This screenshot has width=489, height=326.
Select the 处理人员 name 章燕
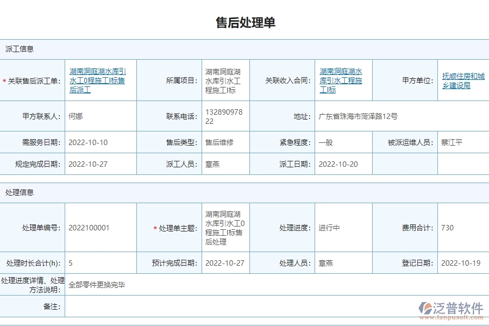click(325, 262)
